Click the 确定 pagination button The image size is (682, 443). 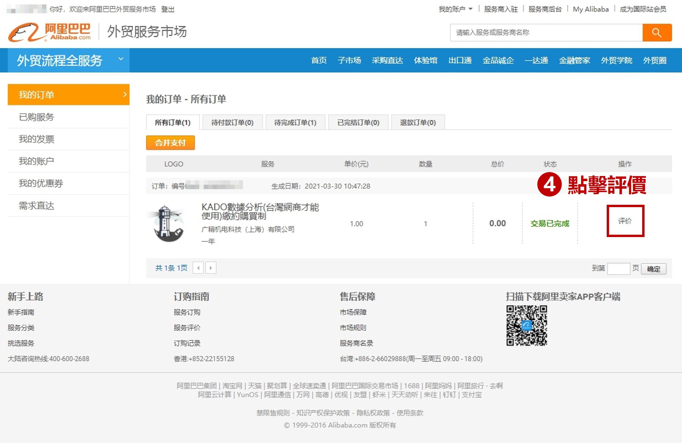[x=654, y=269]
